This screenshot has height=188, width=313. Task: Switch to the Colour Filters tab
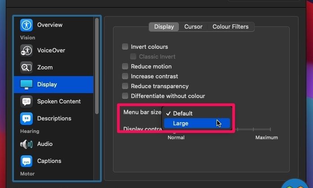point(230,27)
